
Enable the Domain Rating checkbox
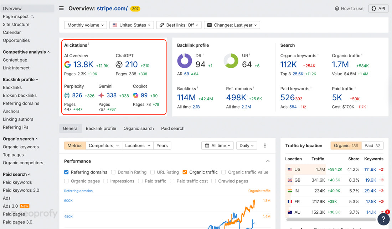(x=113, y=172)
